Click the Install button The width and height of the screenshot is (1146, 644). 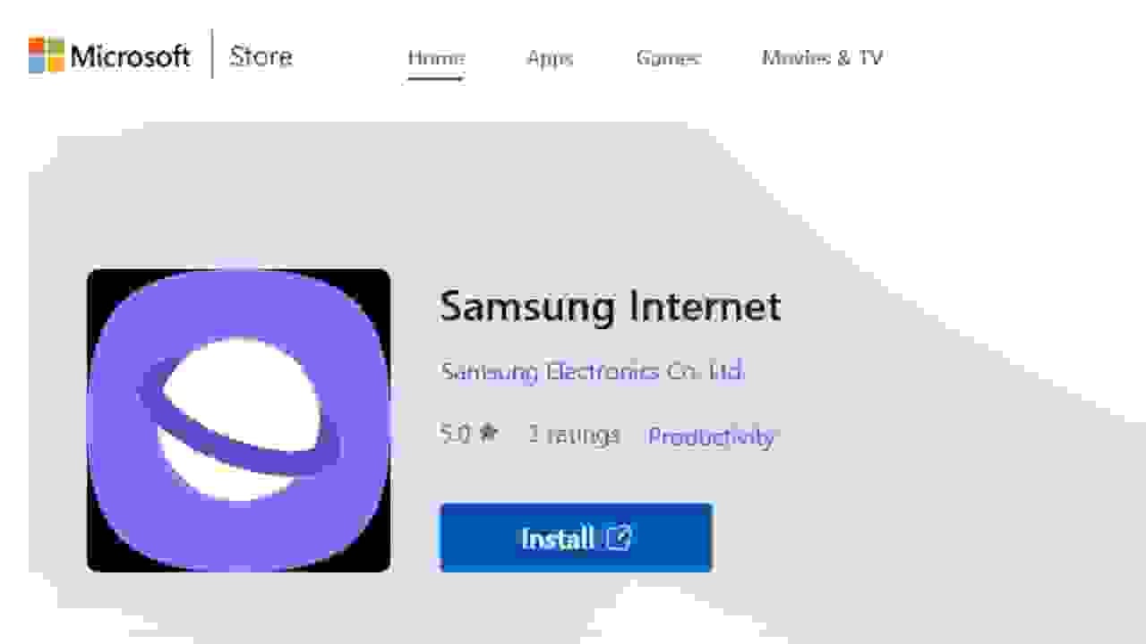click(x=576, y=538)
